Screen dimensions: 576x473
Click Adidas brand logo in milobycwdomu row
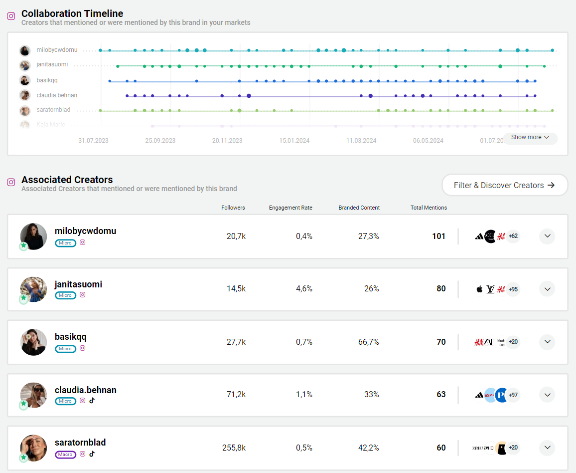tap(479, 236)
